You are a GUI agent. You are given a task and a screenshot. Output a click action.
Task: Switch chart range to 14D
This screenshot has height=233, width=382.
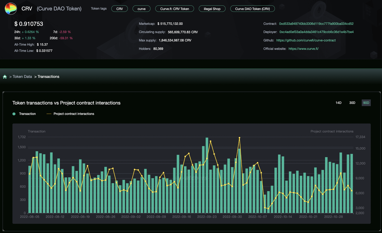[338, 103]
